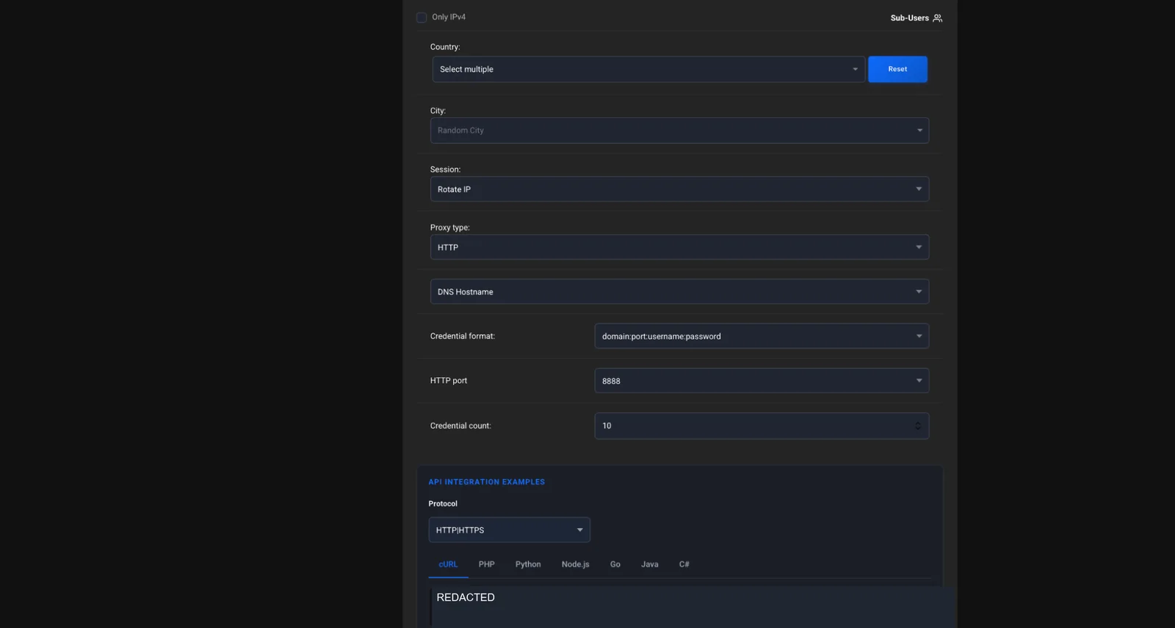The width and height of the screenshot is (1175, 628).
Task: Switch to the C# tab
Action: coord(684,565)
